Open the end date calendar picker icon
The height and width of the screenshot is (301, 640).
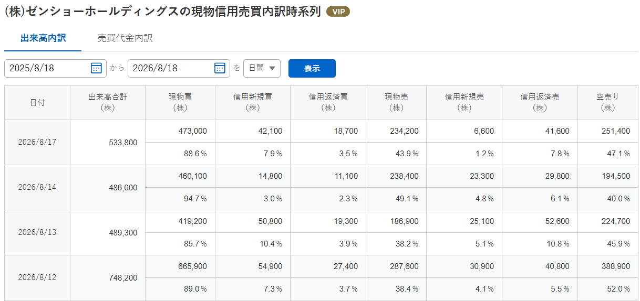220,68
